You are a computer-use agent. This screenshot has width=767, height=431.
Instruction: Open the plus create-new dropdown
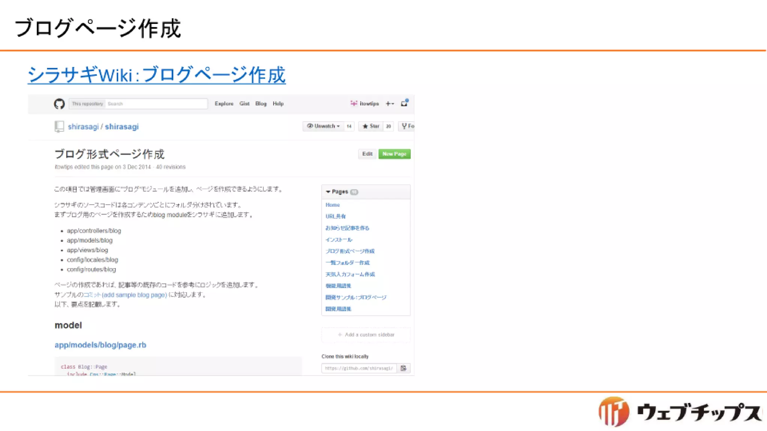click(x=389, y=104)
